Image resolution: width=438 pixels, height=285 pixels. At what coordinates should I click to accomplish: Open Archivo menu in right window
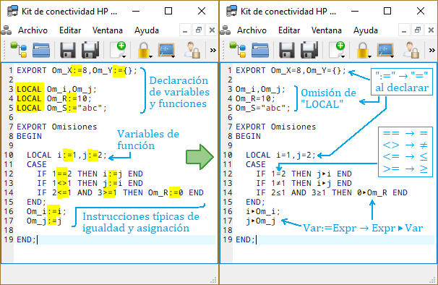pos(252,30)
